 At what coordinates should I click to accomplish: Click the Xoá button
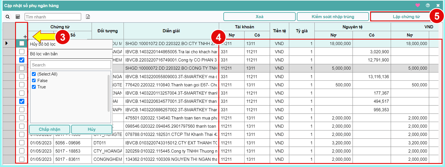(x=259, y=17)
